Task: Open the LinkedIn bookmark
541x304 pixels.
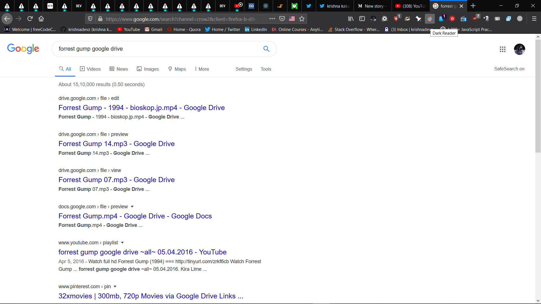Action: point(256,29)
